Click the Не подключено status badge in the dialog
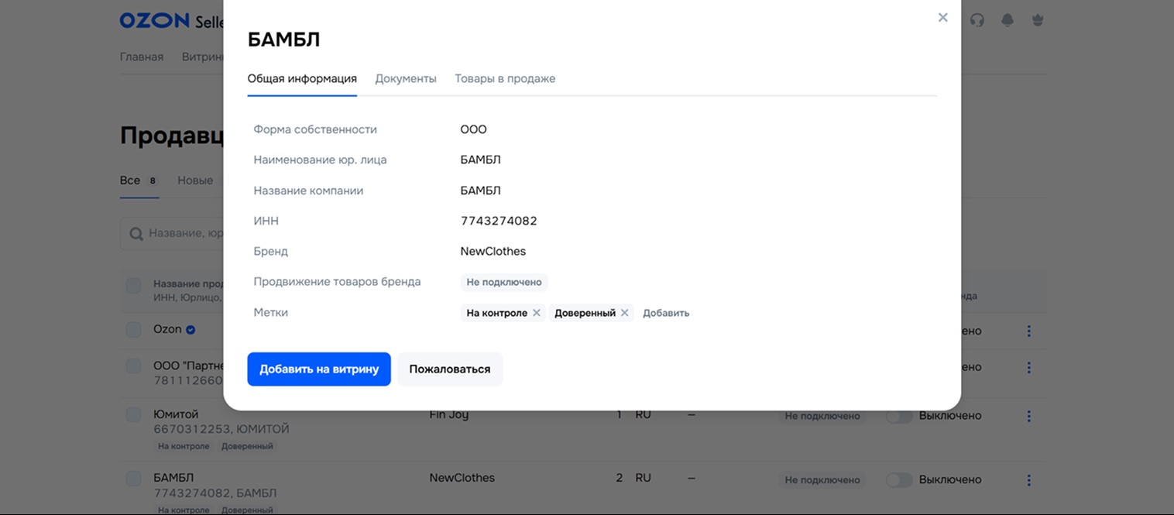1174x515 pixels. pos(504,282)
